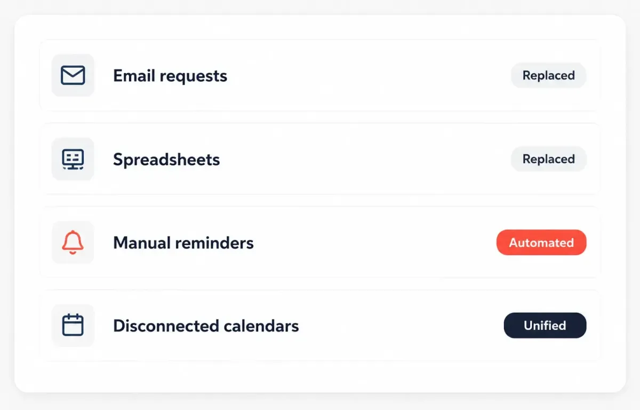Select the spreadsheet monitor icon
The width and height of the screenshot is (640, 410).
click(x=73, y=159)
